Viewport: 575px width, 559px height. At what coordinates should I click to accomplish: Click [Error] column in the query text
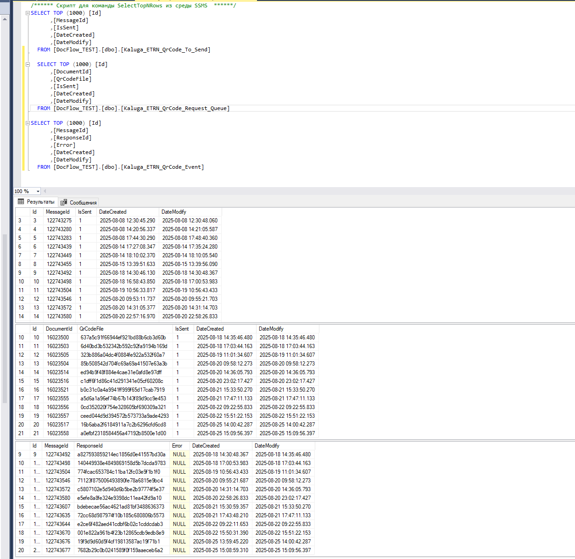(x=64, y=145)
